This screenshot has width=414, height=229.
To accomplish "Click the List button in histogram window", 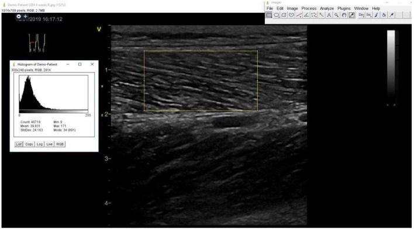I will pos(19,144).
